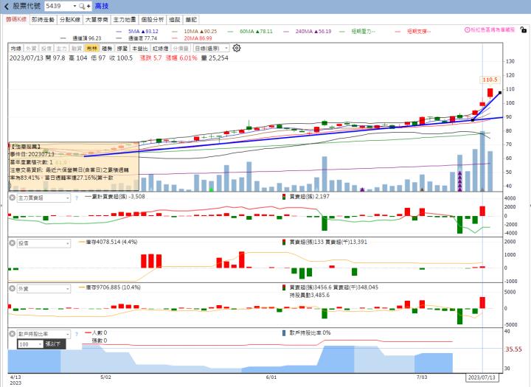
Task: Click the black endpoint of the blue trend line
Action: (x=500, y=92)
